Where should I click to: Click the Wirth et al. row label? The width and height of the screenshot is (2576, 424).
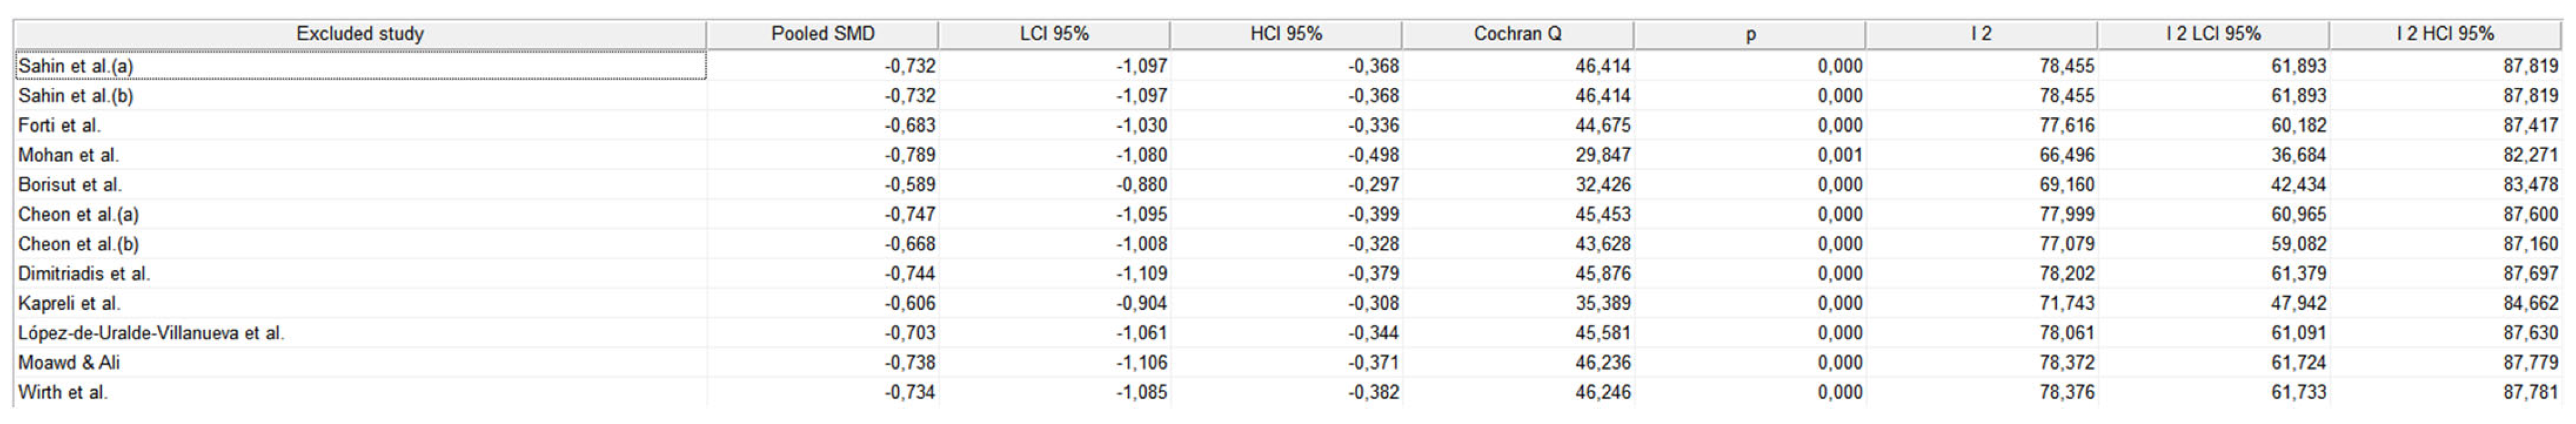[x=62, y=392]
